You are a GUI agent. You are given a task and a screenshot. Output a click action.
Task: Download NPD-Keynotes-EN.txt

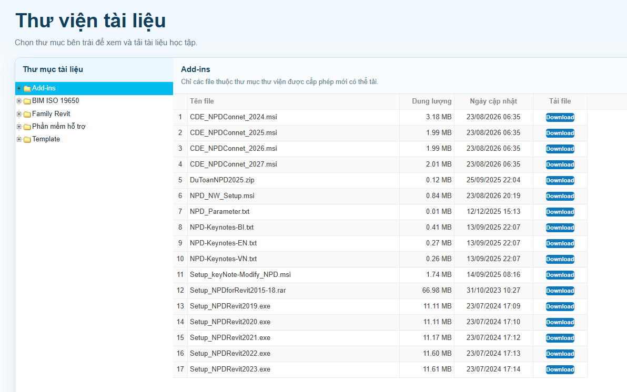coord(560,243)
